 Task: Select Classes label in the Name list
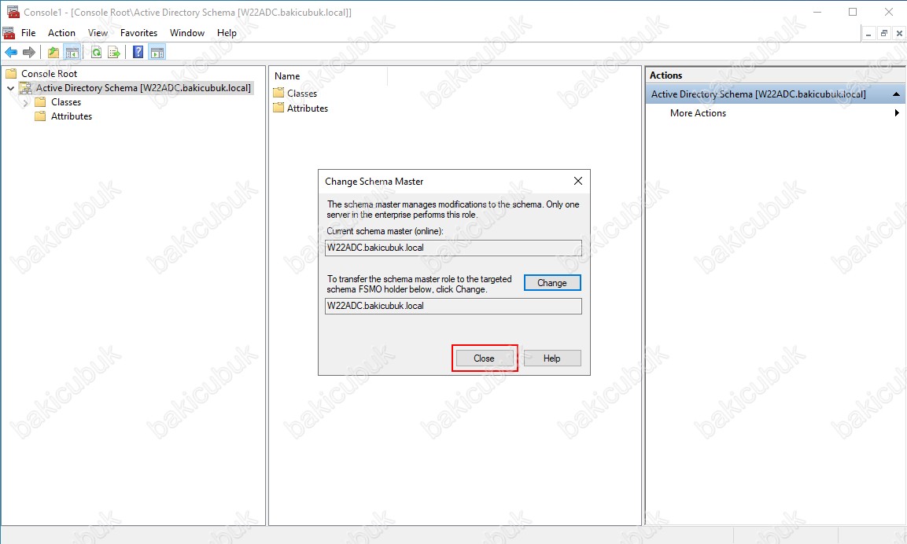pos(302,93)
